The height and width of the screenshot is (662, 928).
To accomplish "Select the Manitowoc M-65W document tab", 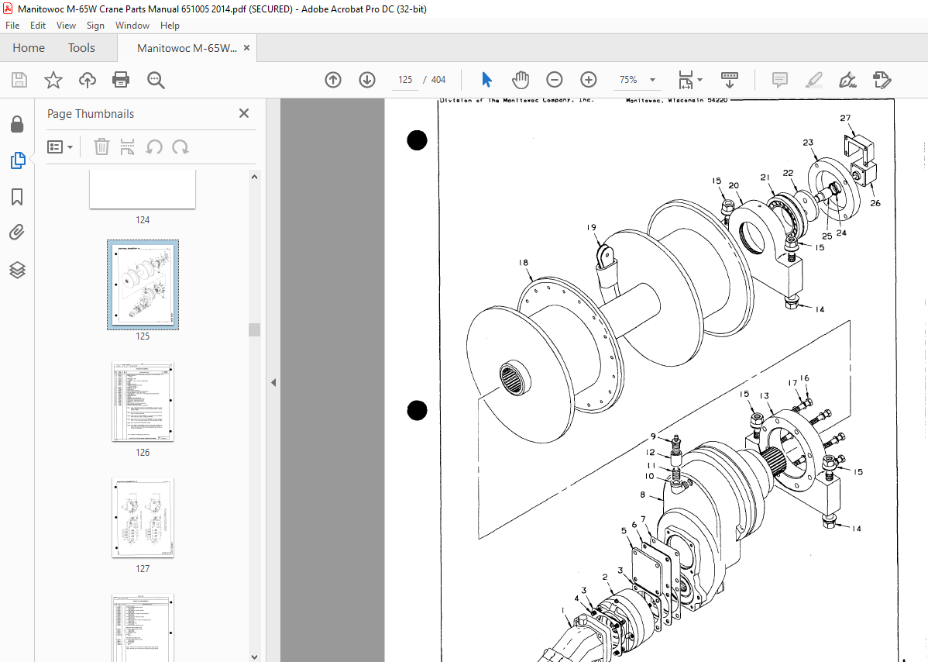I will 187,48.
